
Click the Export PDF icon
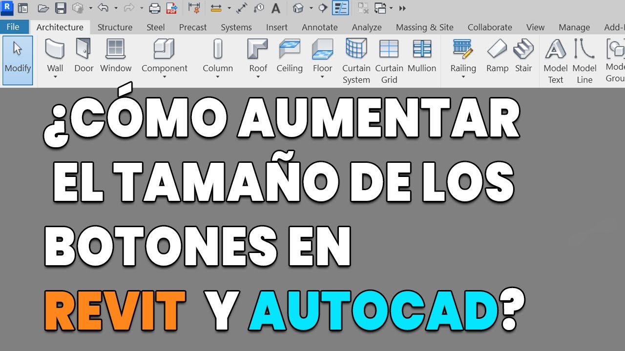click(x=171, y=8)
